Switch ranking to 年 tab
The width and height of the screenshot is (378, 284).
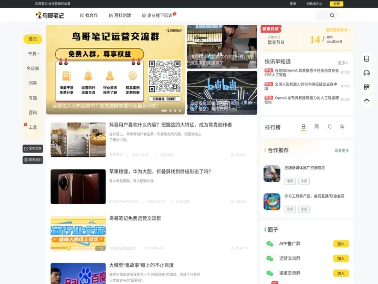pyautogui.click(x=342, y=127)
